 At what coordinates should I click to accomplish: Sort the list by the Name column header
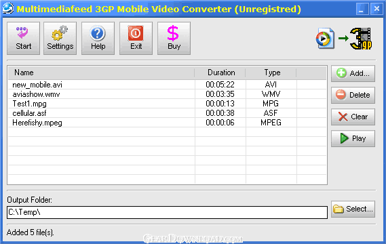click(101, 73)
